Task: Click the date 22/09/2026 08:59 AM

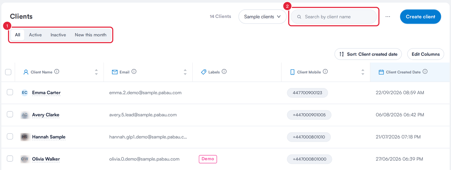Action: (400, 93)
